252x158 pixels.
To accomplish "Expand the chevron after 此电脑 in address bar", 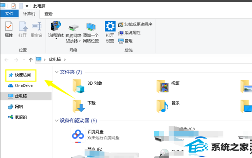I will coord(65,60).
